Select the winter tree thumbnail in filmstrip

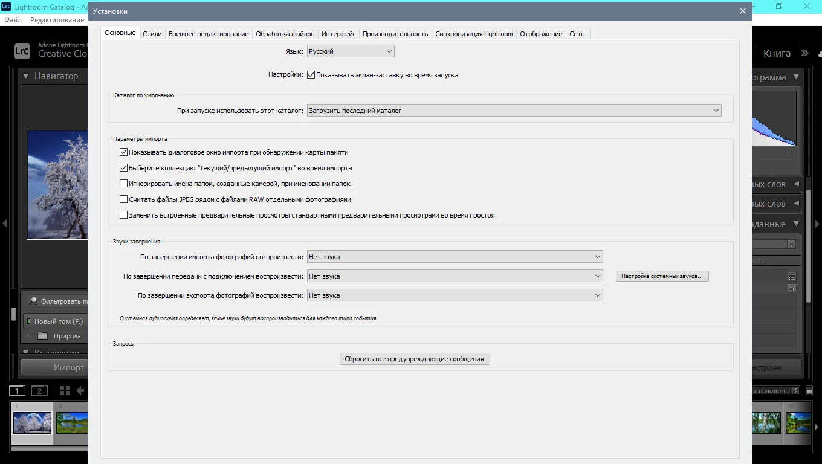(x=33, y=423)
